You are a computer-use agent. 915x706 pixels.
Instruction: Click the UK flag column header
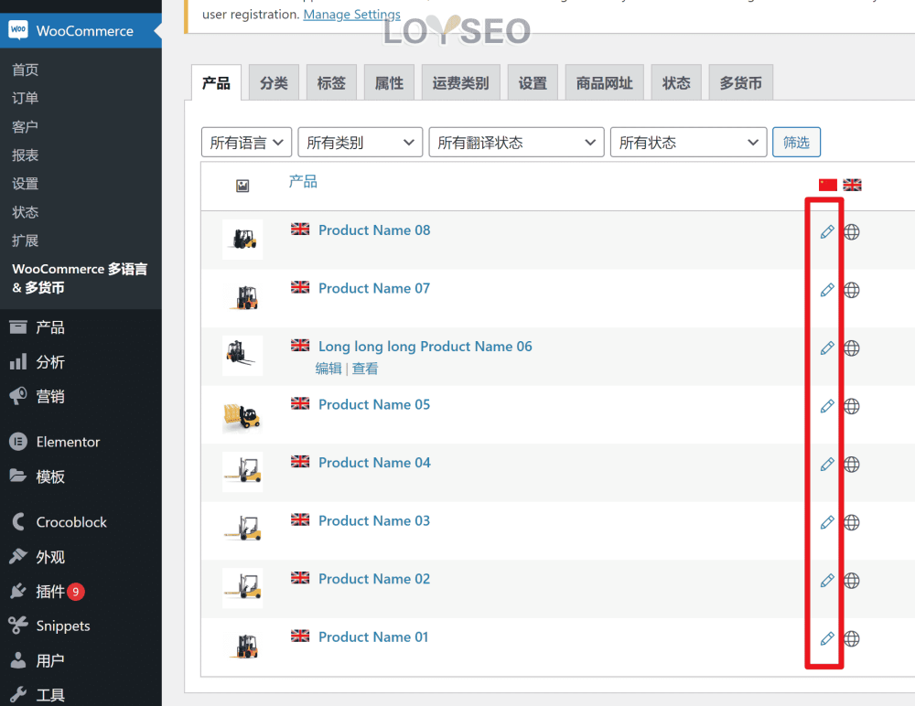[x=852, y=185]
